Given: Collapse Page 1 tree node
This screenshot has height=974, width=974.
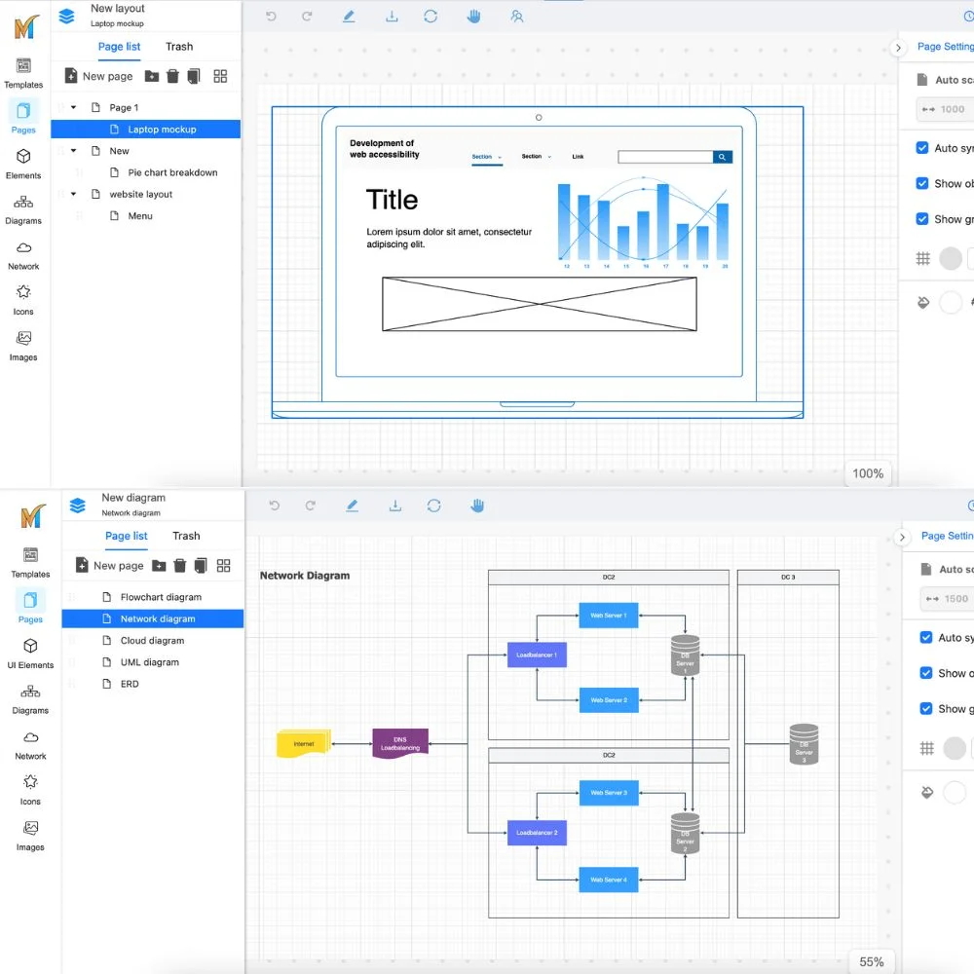Looking at the screenshot, I should pyautogui.click(x=73, y=107).
